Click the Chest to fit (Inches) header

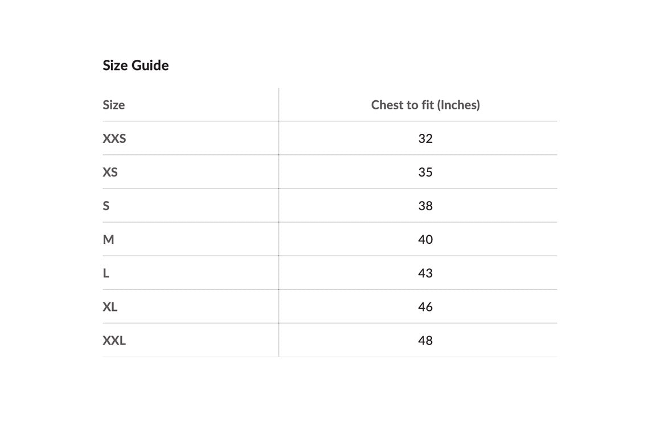425,105
